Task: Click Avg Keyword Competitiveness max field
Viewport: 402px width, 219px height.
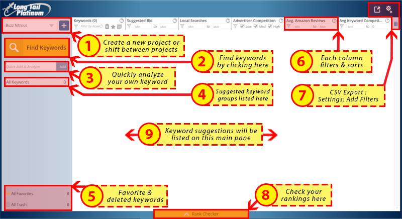Action: (x=380, y=27)
